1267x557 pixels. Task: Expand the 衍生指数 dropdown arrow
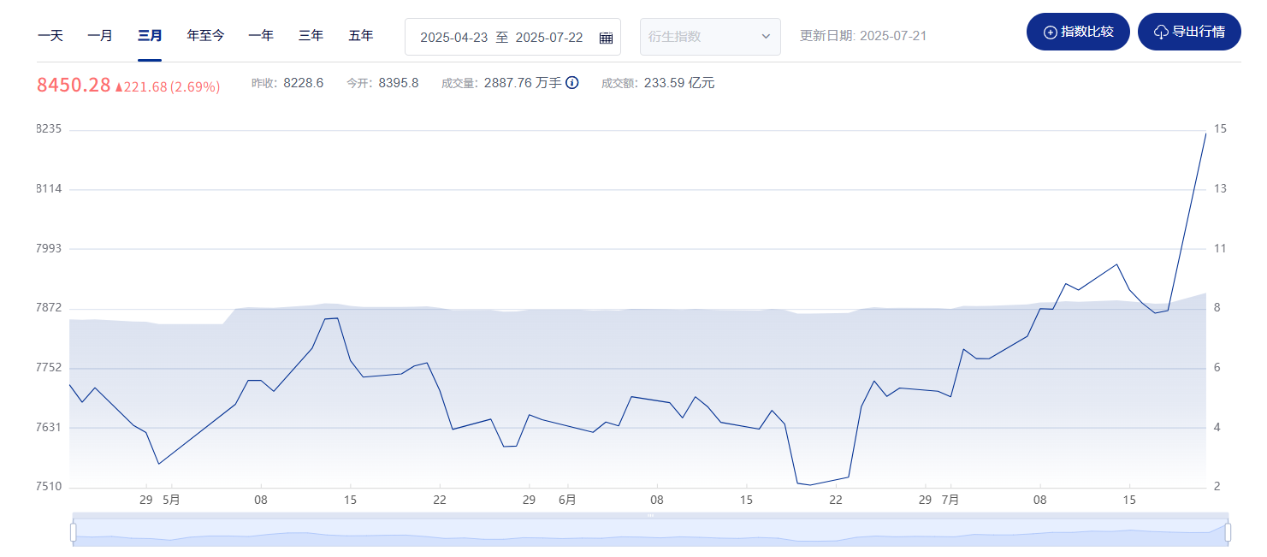click(x=765, y=37)
